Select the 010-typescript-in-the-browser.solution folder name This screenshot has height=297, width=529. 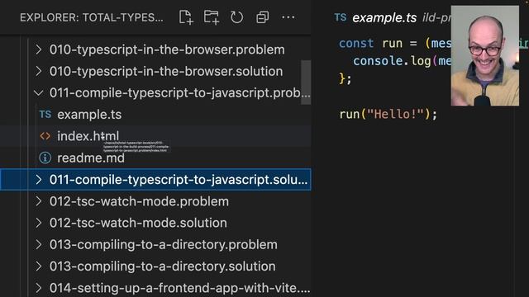(166, 71)
